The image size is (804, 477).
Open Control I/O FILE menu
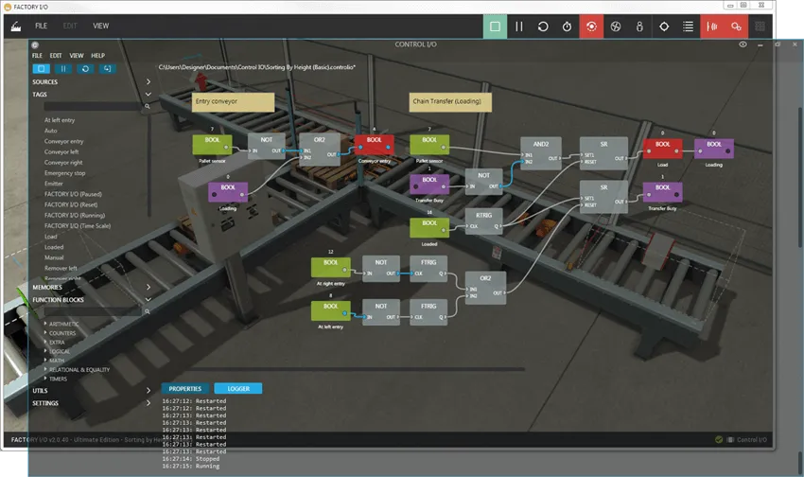click(x=38, y=56)
